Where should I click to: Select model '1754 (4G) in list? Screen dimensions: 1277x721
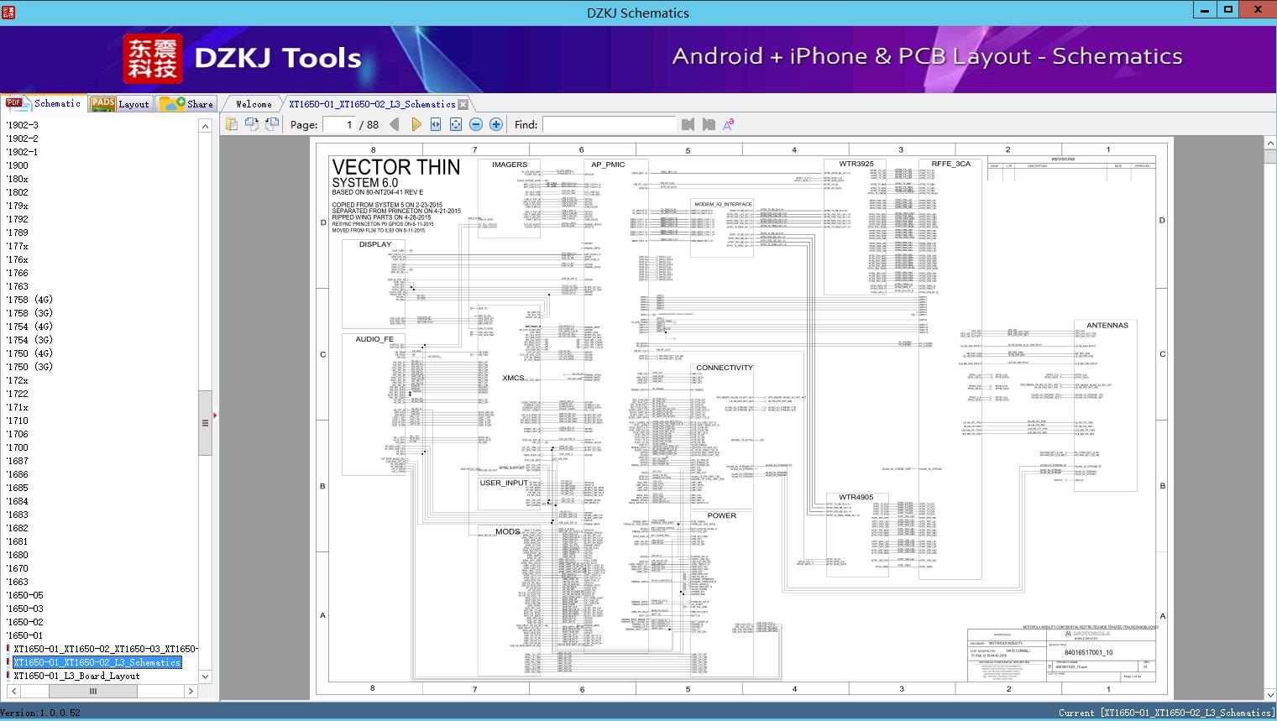29,327
